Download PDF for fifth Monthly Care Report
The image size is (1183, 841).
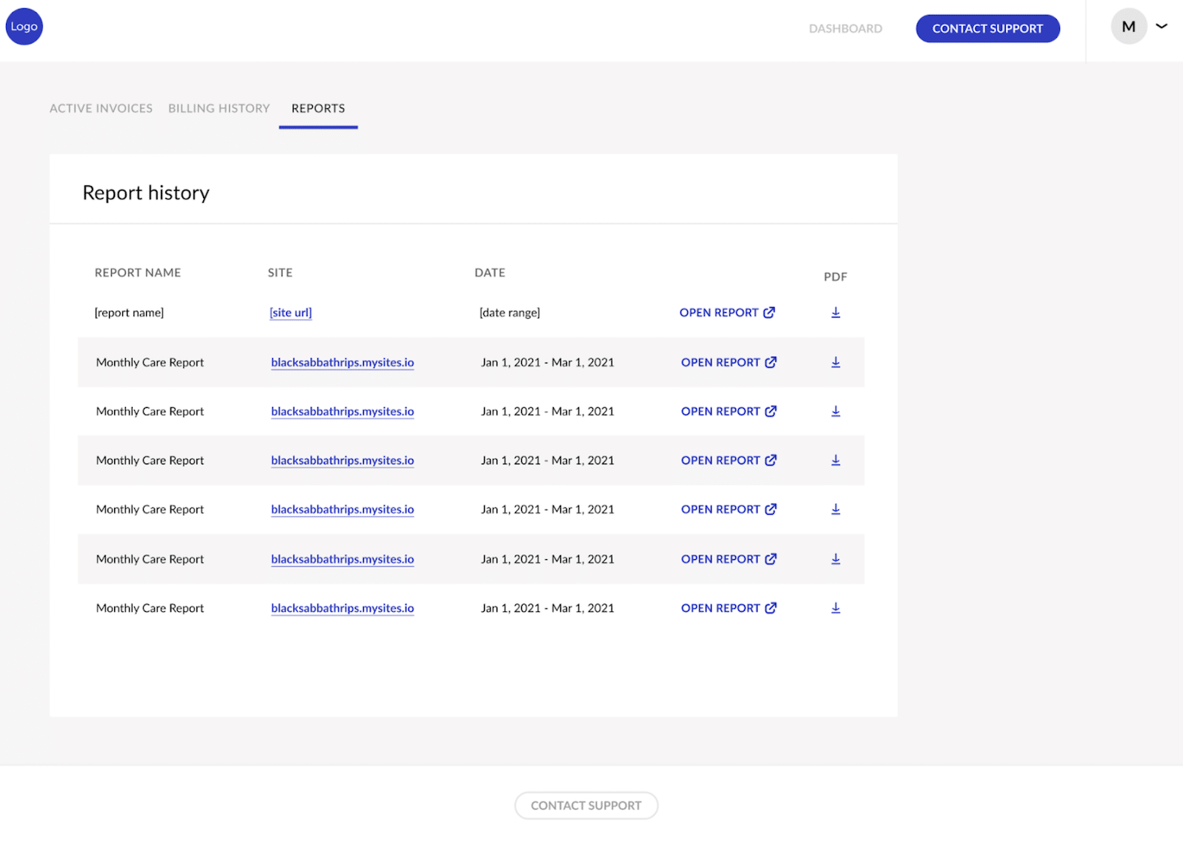pyautogui.click(x=835, y=559)
